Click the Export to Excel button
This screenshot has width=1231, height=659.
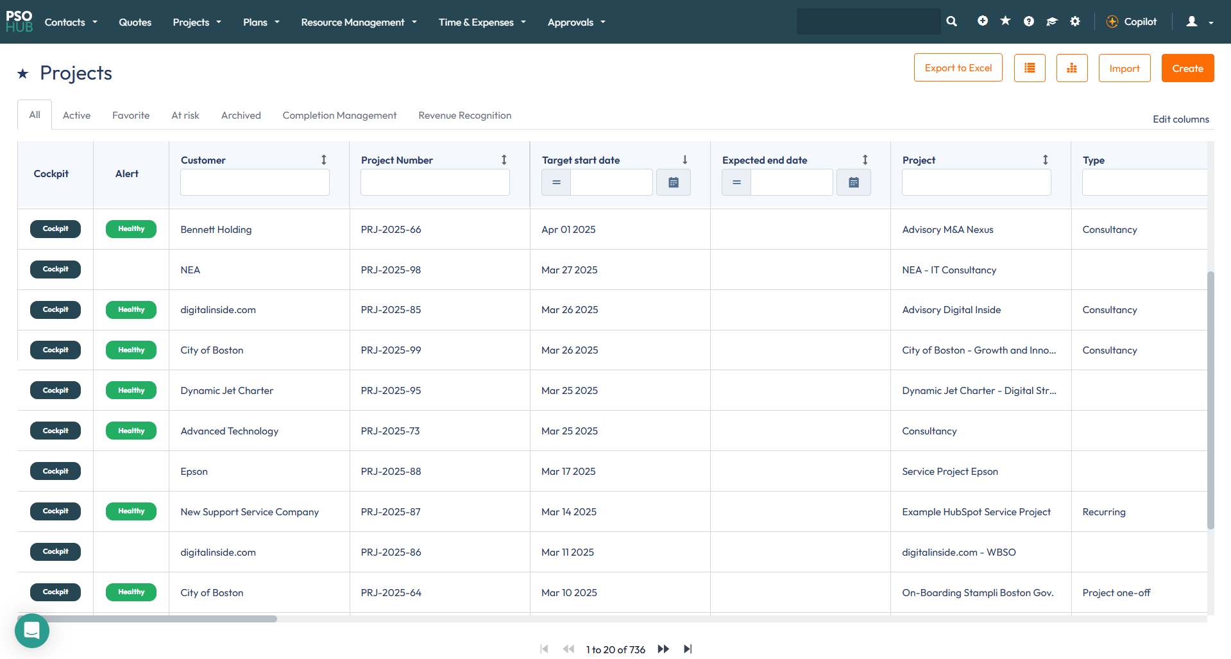(958, 68)
